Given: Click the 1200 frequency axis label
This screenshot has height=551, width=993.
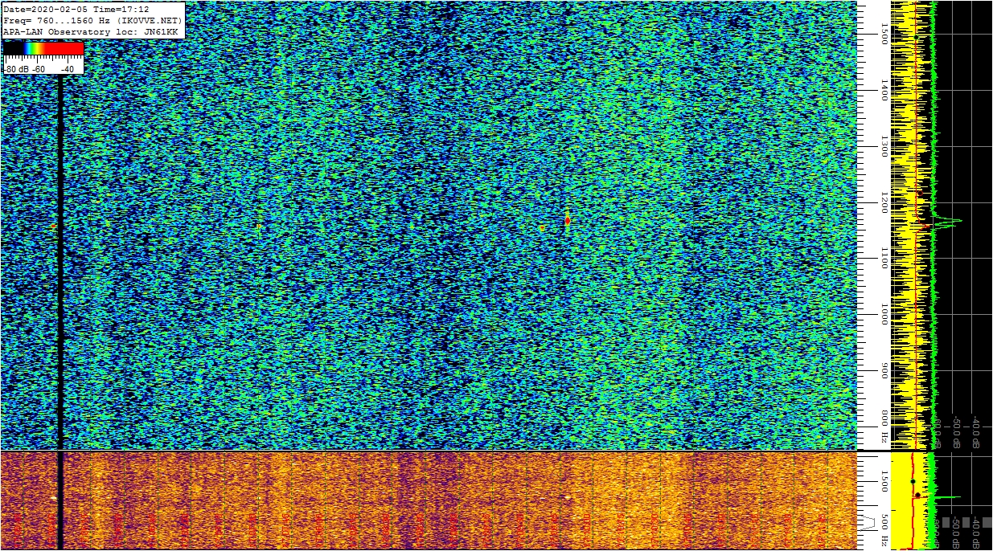Looking at the screenshot, I should coord(884,202).
